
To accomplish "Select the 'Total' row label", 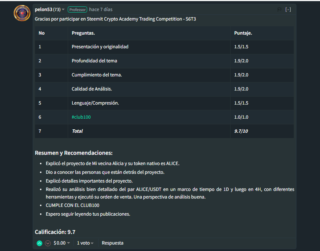I will pyautogui.click(x=77, y=131).
